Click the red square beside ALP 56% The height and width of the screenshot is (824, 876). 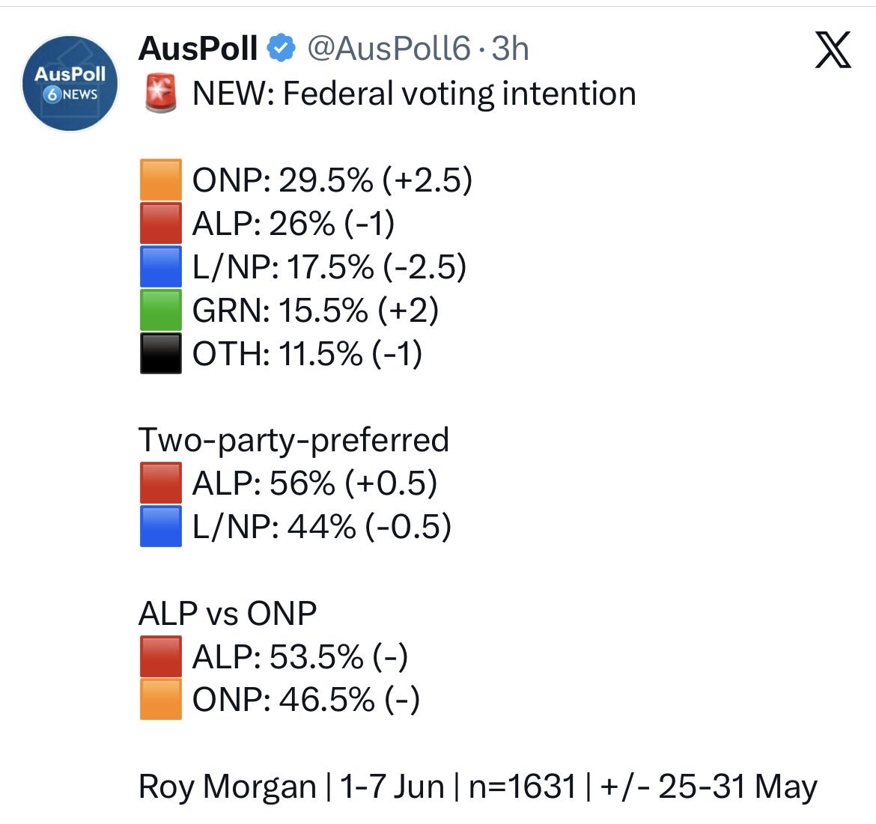click(161, 483)
